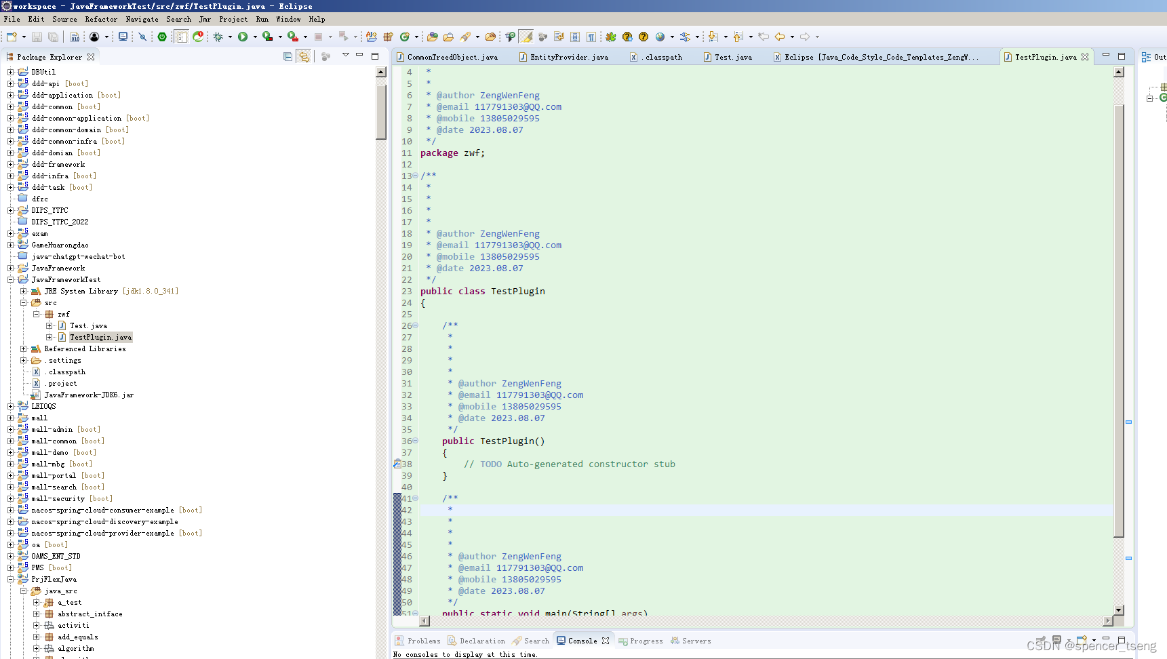The image size is (1167, 659).
Task: Click the task marker icon at line 38
Action: pos(397,464)
